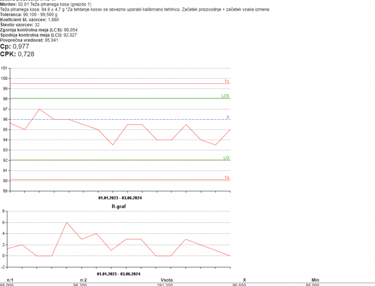Click the blue X mean line label

228,117
